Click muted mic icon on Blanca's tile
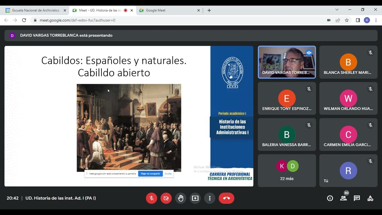The image size is (382, 215). click(370, 53)
